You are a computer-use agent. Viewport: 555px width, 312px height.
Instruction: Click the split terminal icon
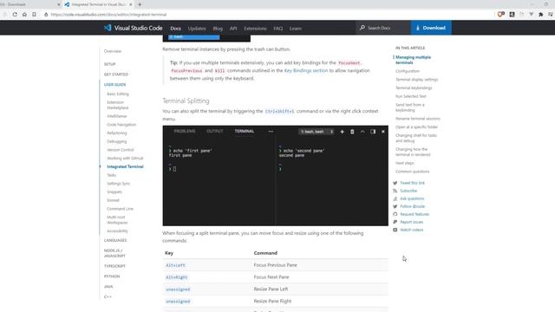373,132
